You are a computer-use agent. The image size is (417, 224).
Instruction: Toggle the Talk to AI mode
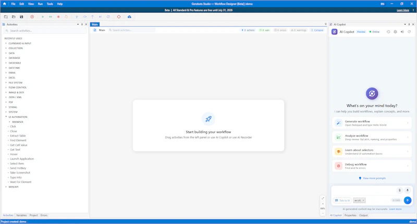pyautogui.click(x=342, y=201)
